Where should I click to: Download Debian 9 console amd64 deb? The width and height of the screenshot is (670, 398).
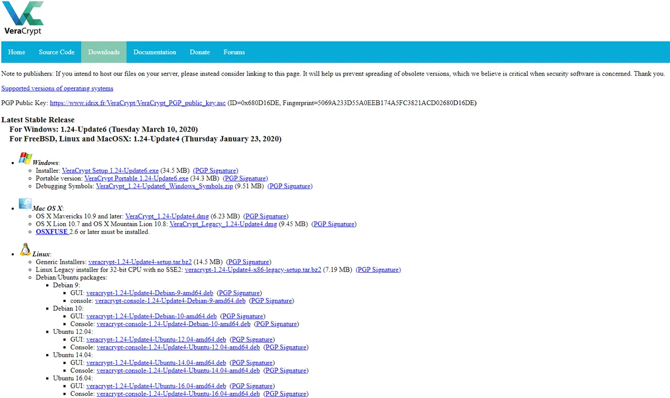pos(170,301)
